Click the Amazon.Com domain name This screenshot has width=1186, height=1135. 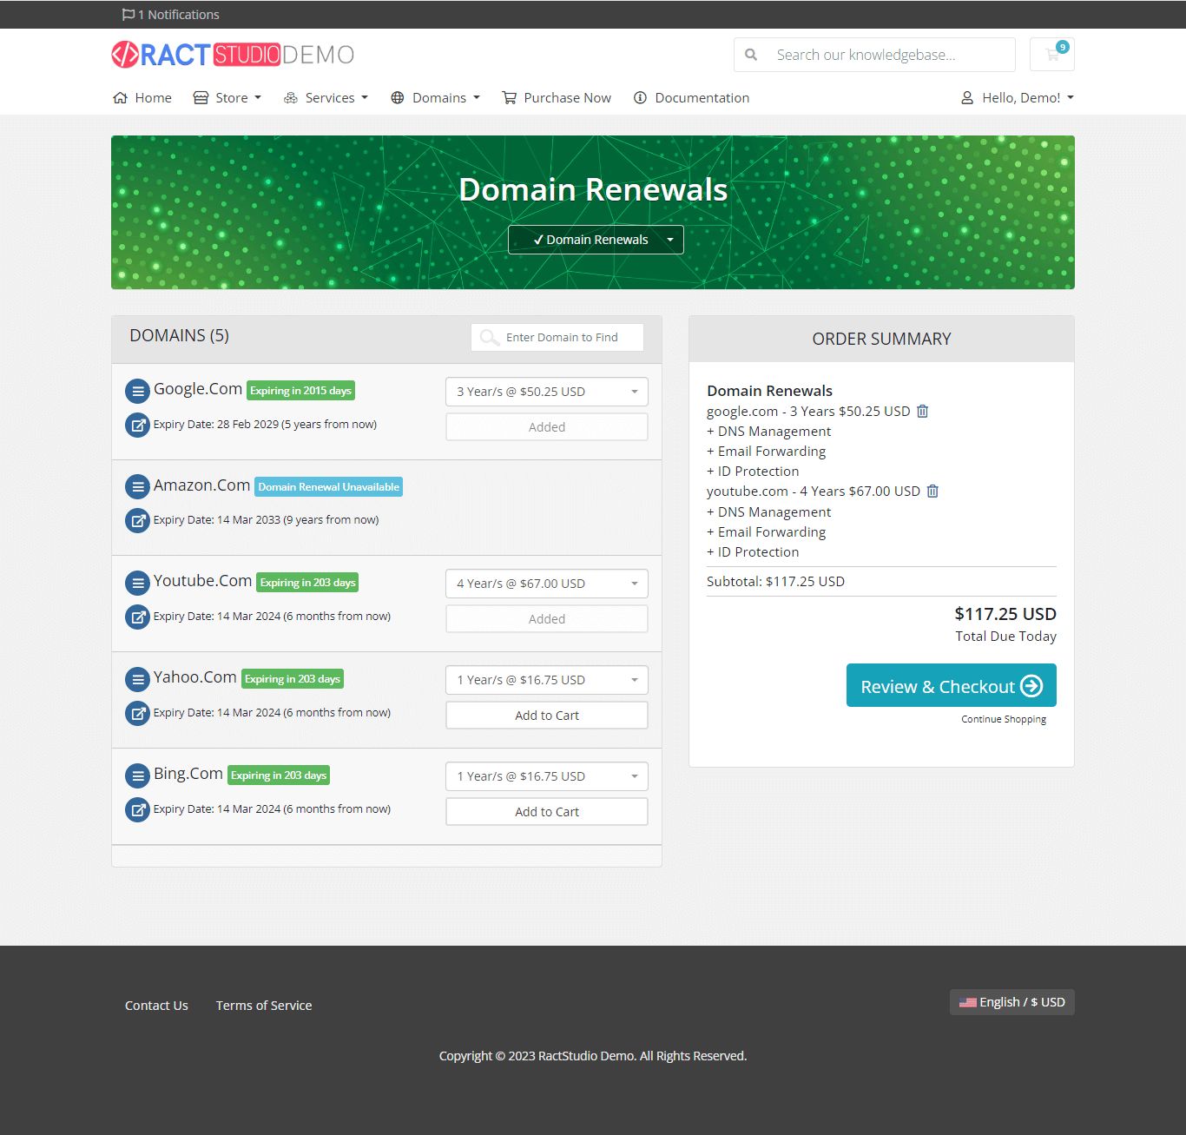click(x=201, y=485)
